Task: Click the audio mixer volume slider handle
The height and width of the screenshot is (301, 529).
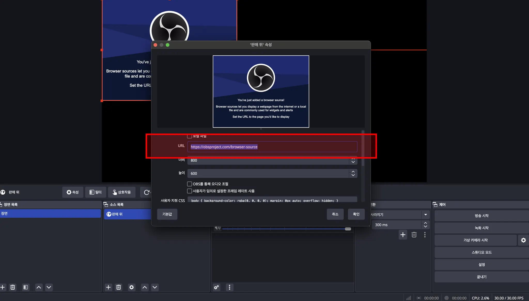Action: tap(348, 229)
